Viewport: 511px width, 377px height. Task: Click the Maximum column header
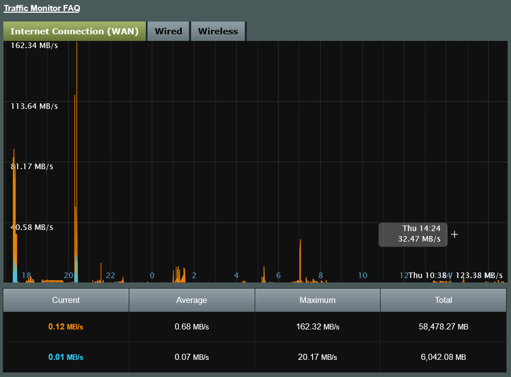pyautogui.click(x=317, y=300)
